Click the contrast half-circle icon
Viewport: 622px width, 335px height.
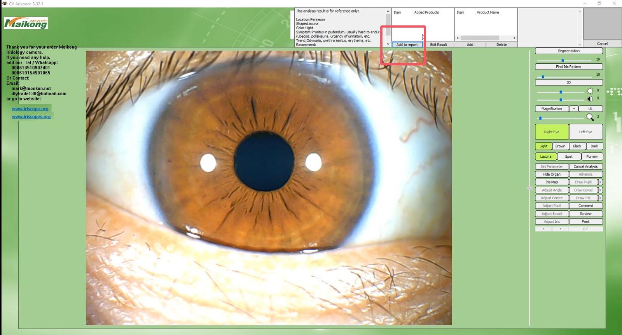pyautogui.click(x=590, y=99)
